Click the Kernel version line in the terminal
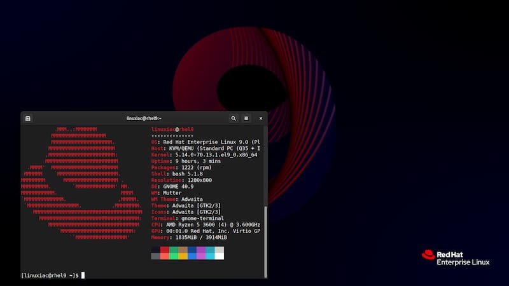Screen dimensions: 509x286 tap(204, 154)
